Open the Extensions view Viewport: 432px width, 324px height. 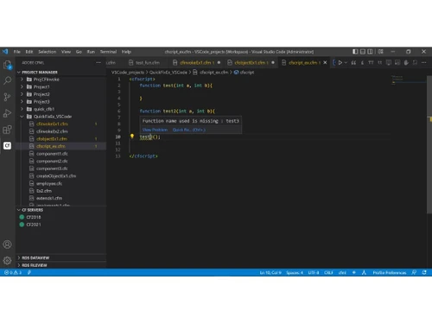tap(7, 130)
